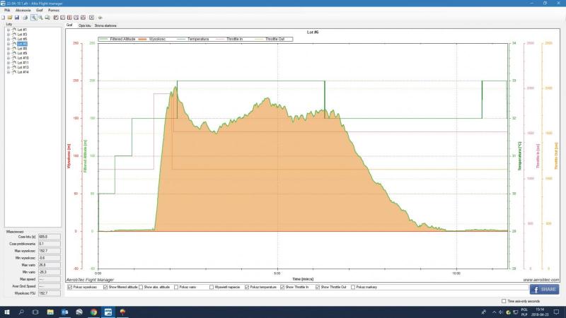
Task: Expand the Lot #14 tree node
Action: tap(8, 72)
